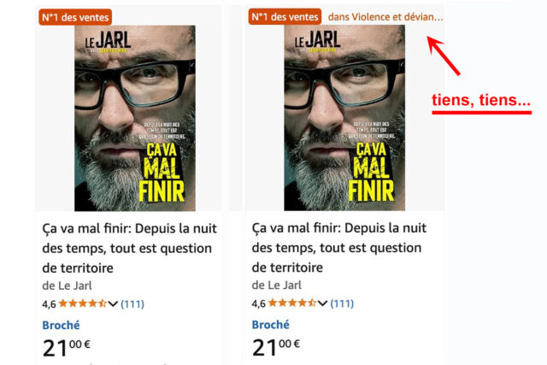
Task: Open the first listing's Le Jarl book cover
Action: click(x=135, y=118)
